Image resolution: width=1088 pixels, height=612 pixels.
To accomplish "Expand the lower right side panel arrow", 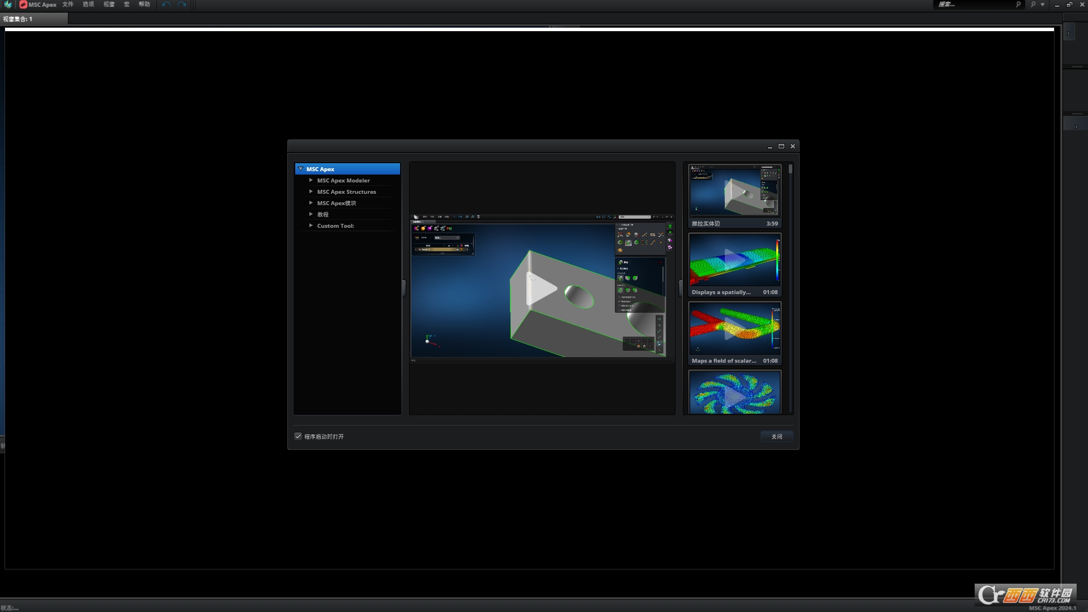I will point(1076,126).
